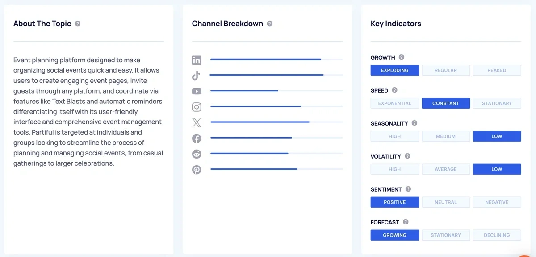The image size is (536, 257).
Task: Open the Instagram channel icon
Action: pos(197,107)
